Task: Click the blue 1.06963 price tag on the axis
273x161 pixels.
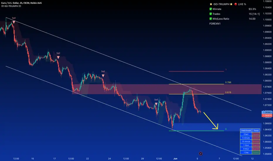Action: 267,112
